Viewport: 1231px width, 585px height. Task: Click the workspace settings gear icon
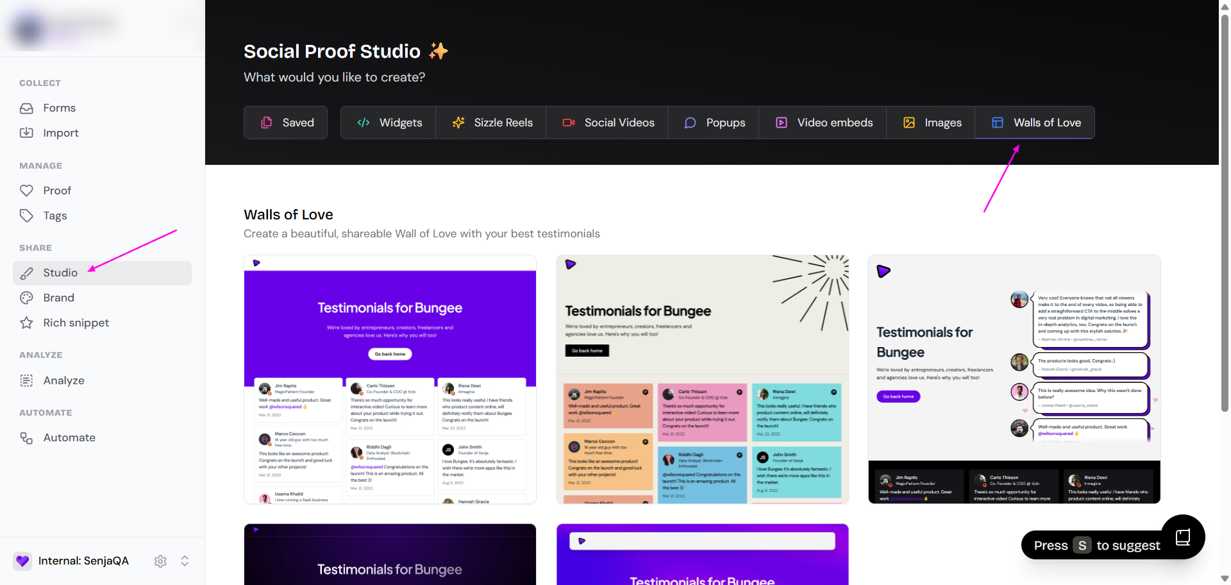pyautogui.click(x=160, y=561)
